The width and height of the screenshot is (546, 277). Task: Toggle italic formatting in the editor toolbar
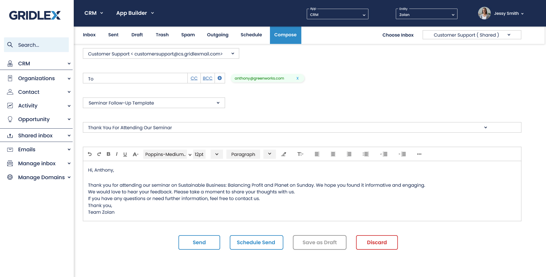[x=117, y=154]
